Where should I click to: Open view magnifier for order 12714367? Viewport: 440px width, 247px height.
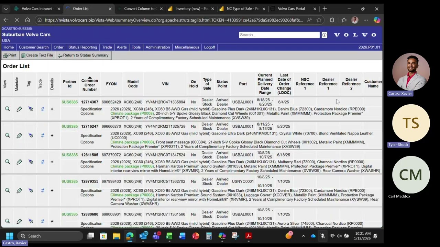pyautogui.click(x=7, y=109)
